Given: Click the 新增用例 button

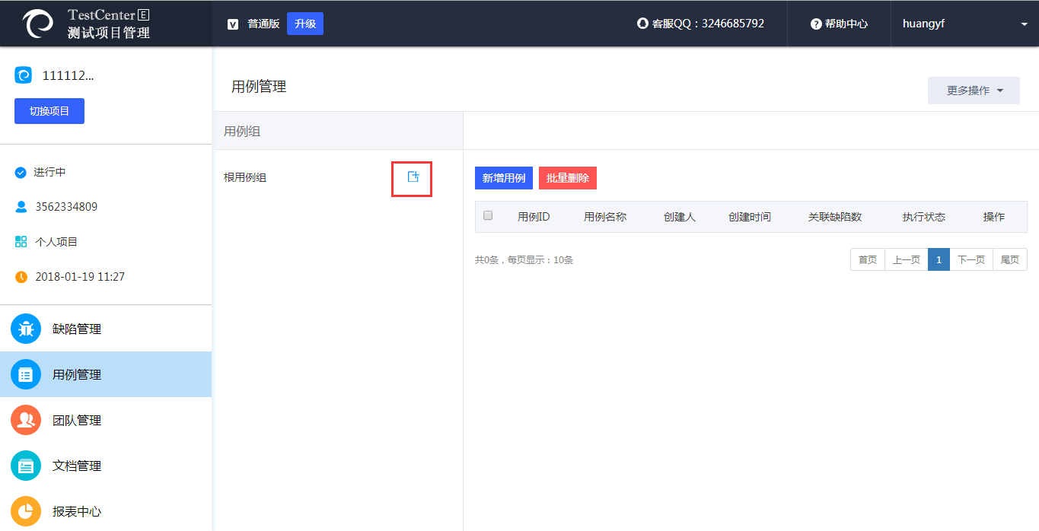Looking at the screenshot, I should tap(503, 178).
